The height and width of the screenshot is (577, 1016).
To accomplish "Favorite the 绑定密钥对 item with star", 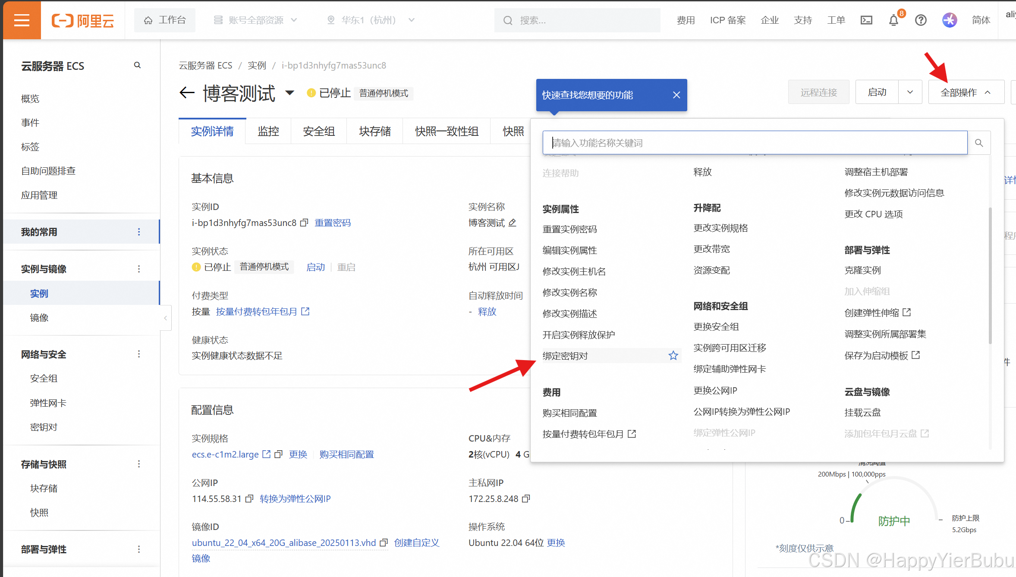I will 673,356.
